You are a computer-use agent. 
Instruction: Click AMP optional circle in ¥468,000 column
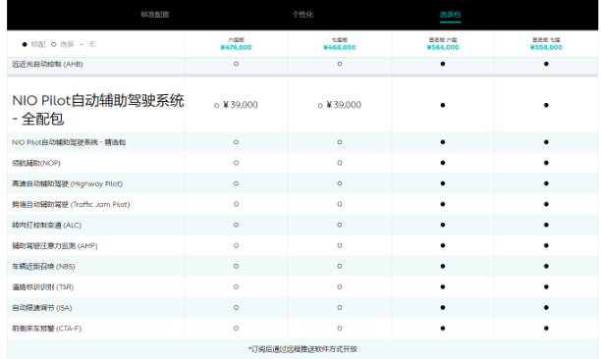340,246
